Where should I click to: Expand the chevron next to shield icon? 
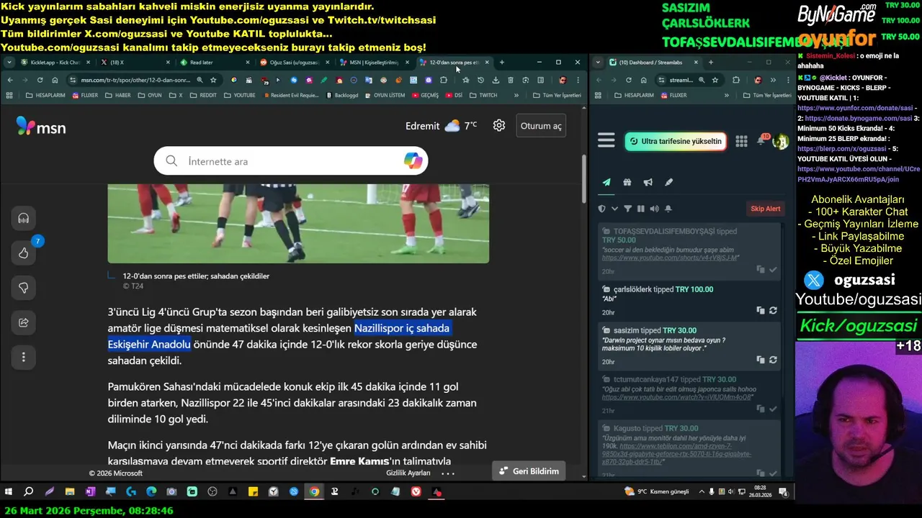click(614, 209)
